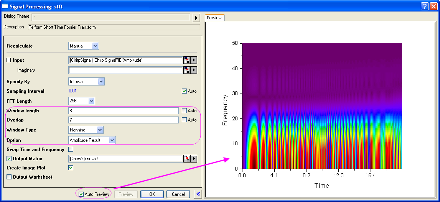Click into the Overlap input field
The image size is (440, 202).
point(124,120)
